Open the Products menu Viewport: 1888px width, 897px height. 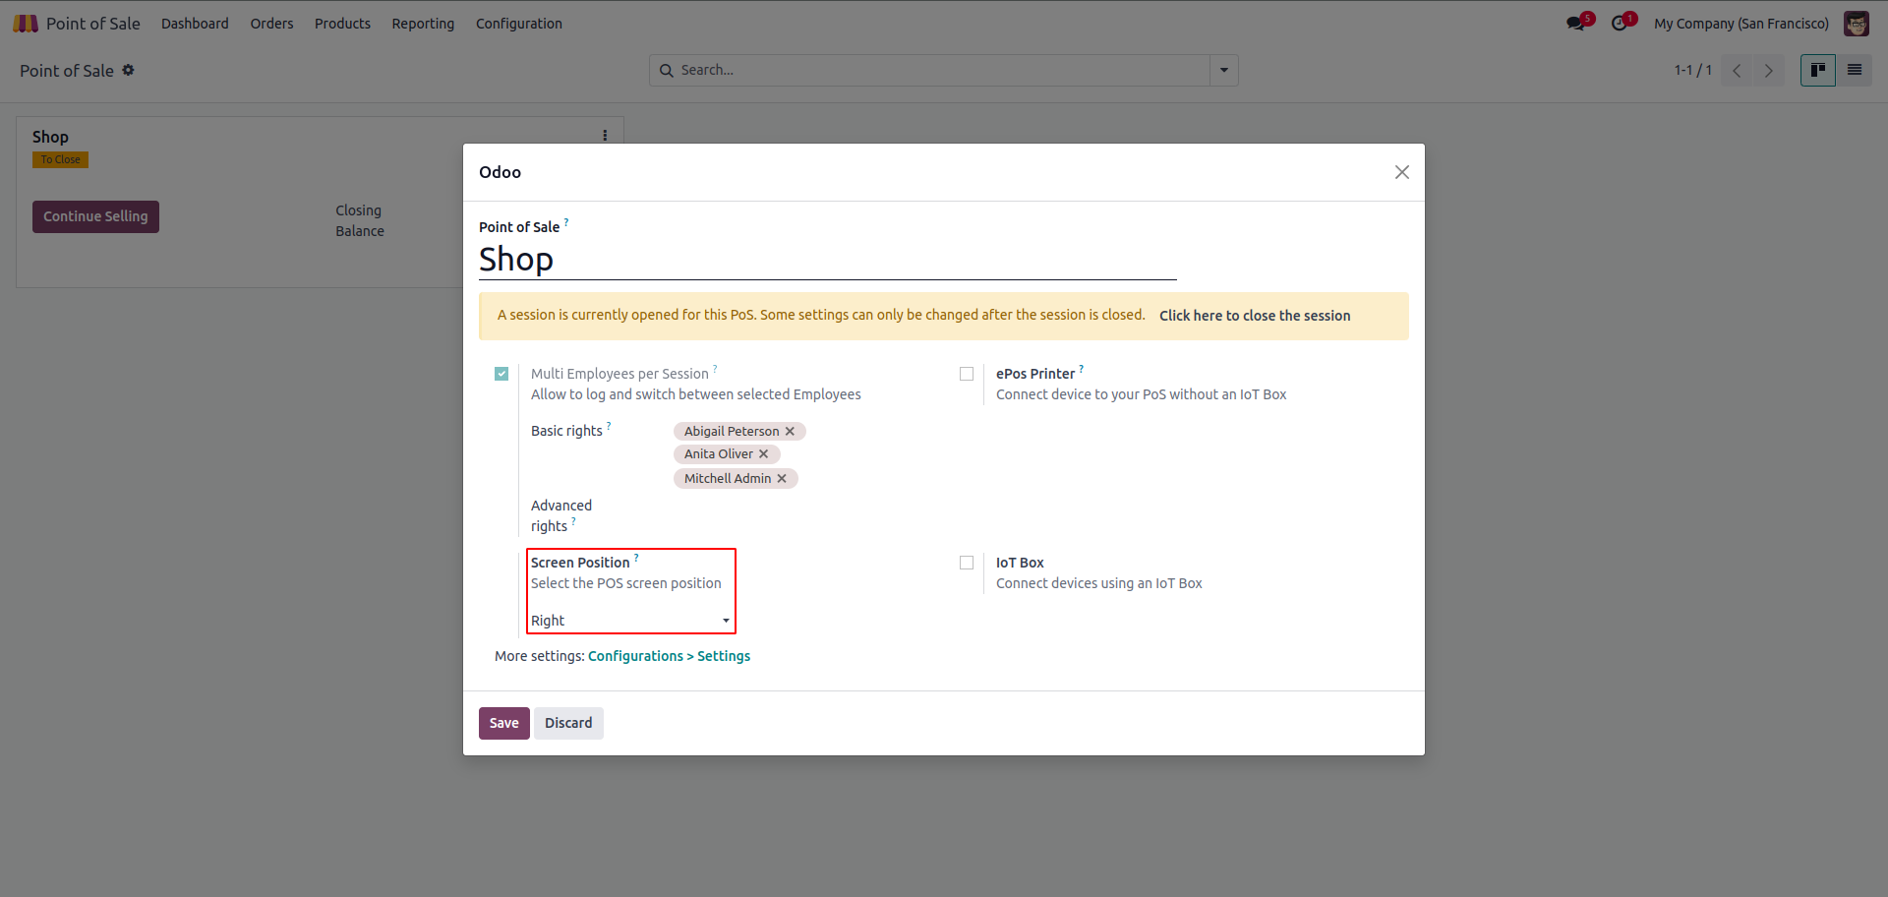(x=342, y=24)
